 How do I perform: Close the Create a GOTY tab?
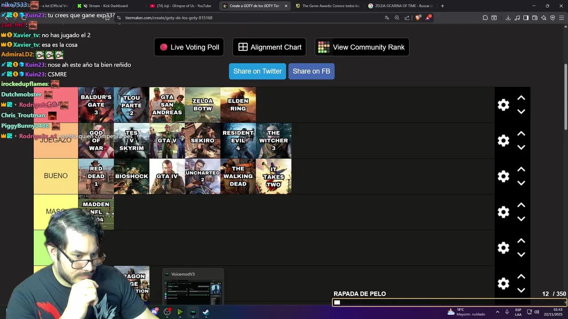coord(286,6)
